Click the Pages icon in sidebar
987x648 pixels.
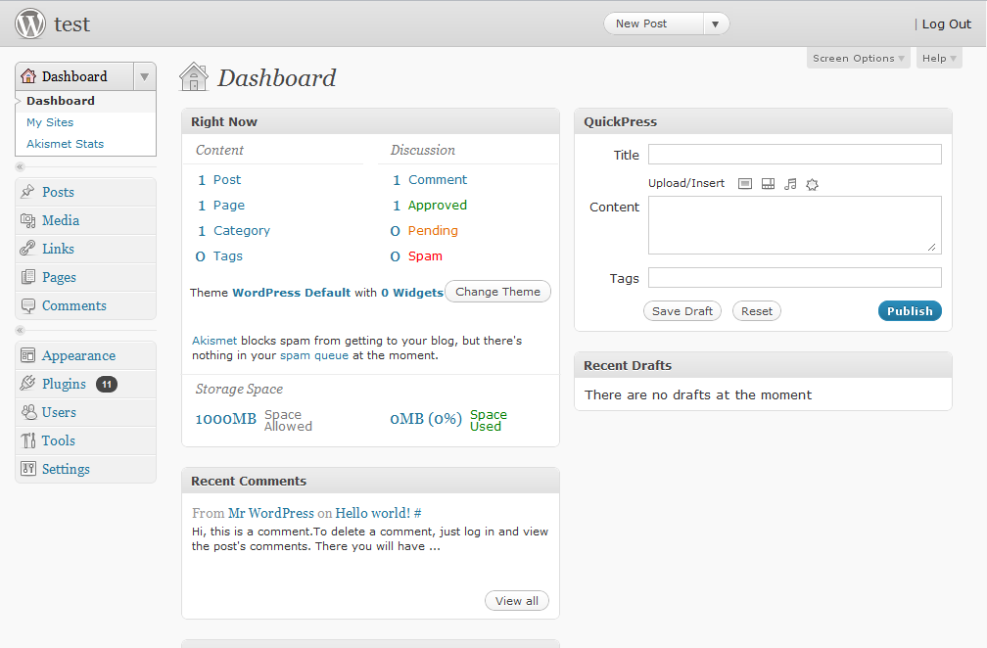[27, 277]
